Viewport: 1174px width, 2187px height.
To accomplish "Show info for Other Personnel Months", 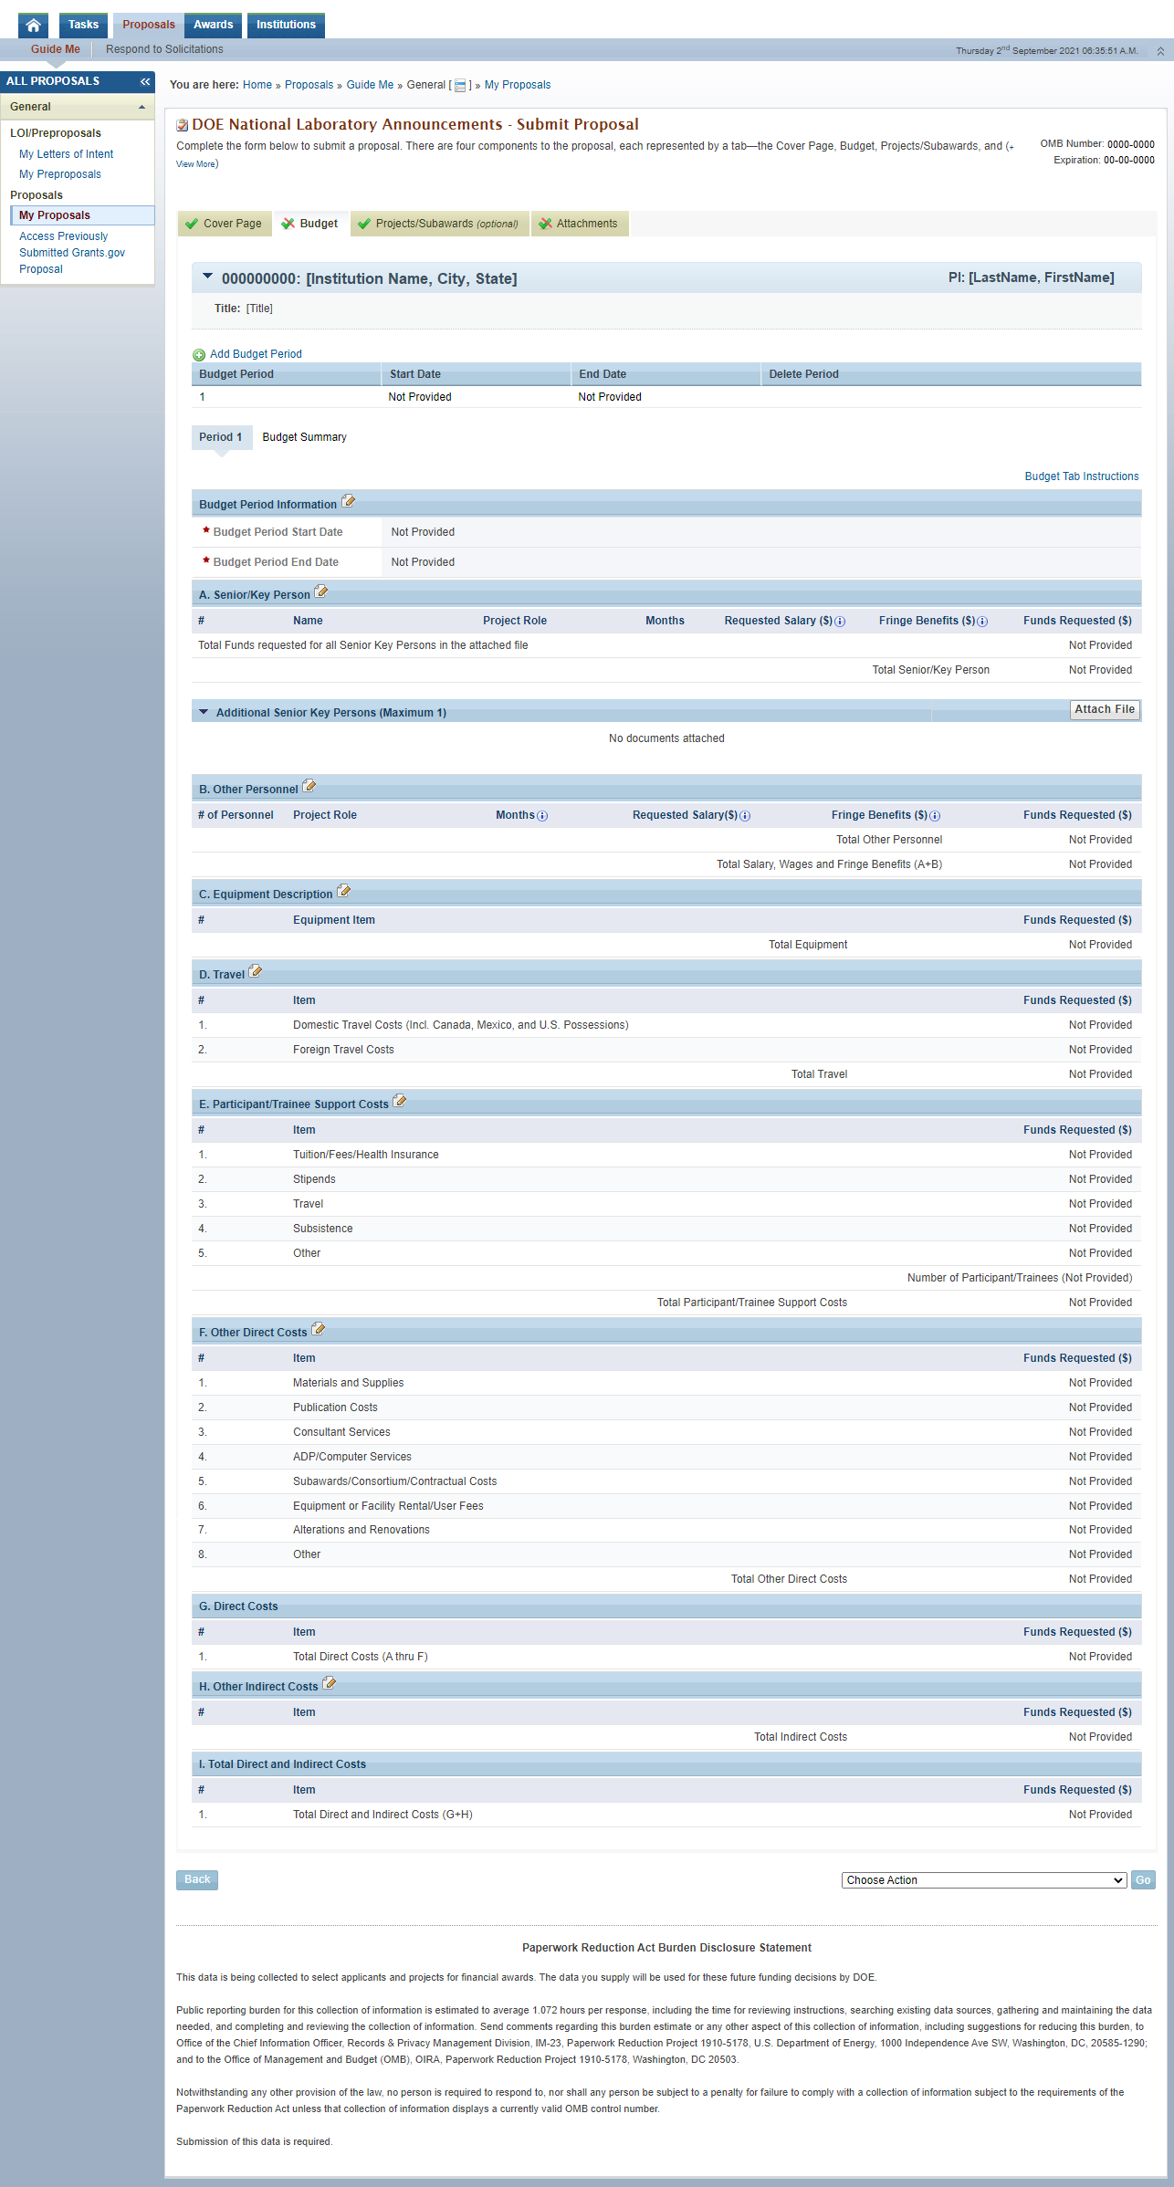I will [542, 816].
